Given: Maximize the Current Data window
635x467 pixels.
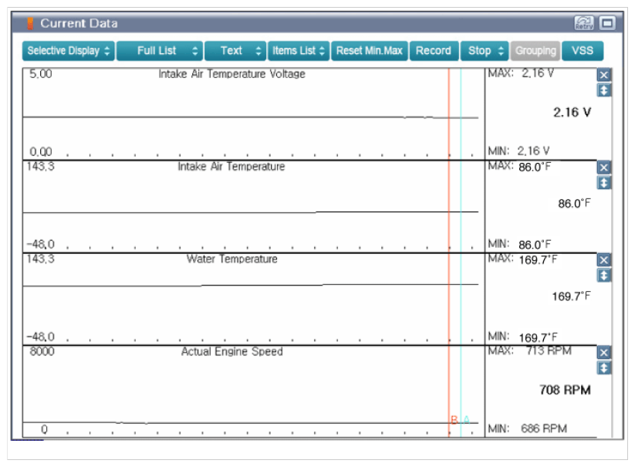Looking at the screenshot, I should pos(607,23).
